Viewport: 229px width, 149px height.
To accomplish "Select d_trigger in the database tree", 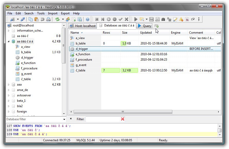I will 27,58.
